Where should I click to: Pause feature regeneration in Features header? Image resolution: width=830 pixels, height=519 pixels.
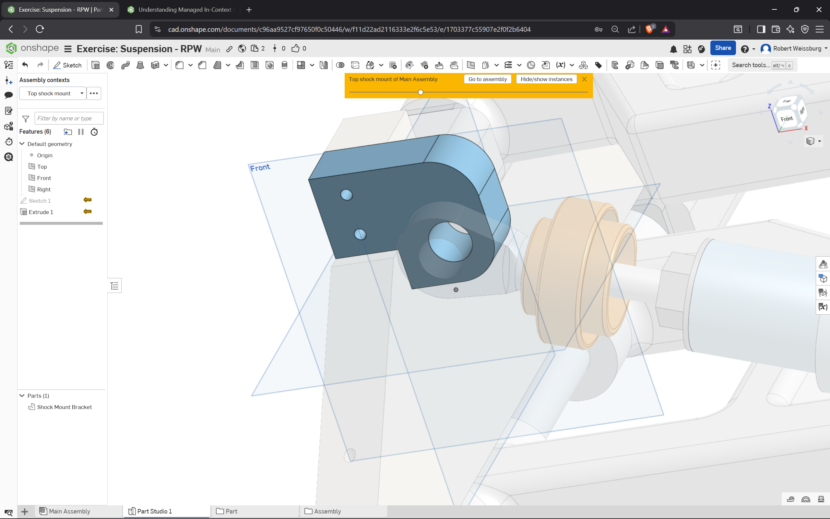click(81, 132)
